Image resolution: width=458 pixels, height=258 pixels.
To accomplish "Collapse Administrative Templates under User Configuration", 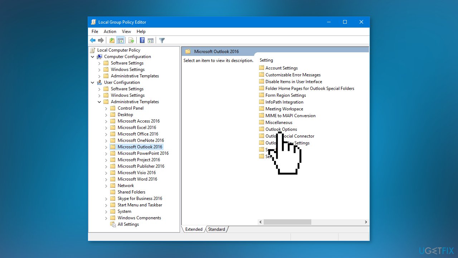I will [x=99, y=102].
